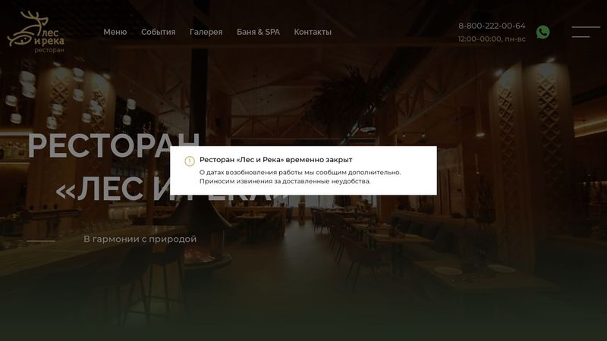607x341 pixels.
Task: Call the 8-800-222-00-64 phone number
Action: 492,26
